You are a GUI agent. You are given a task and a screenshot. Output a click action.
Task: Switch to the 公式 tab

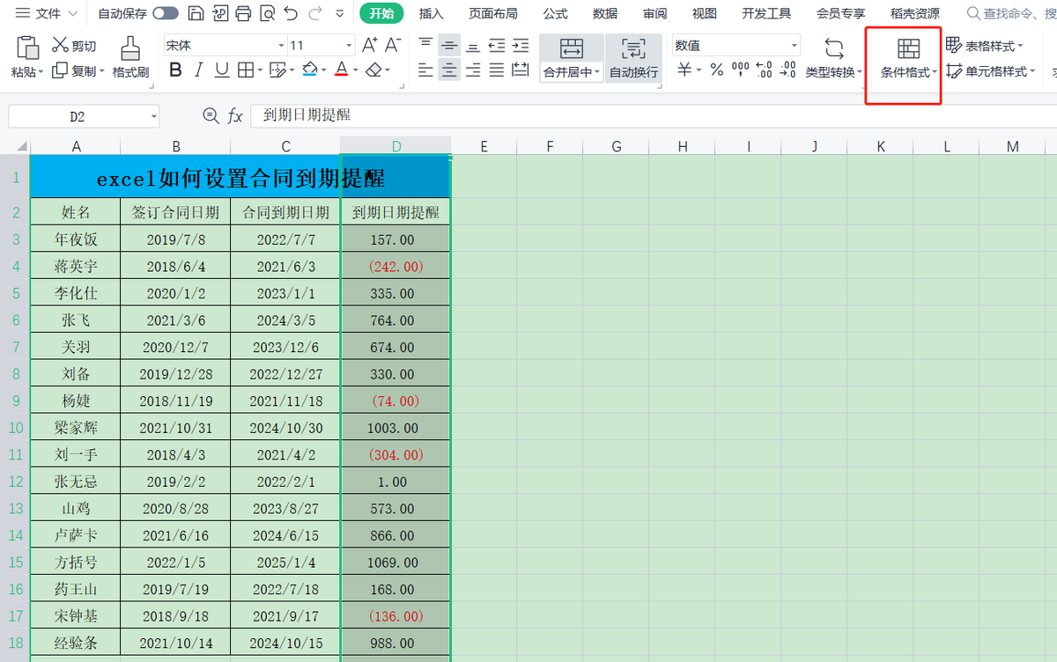coord(555,13)
